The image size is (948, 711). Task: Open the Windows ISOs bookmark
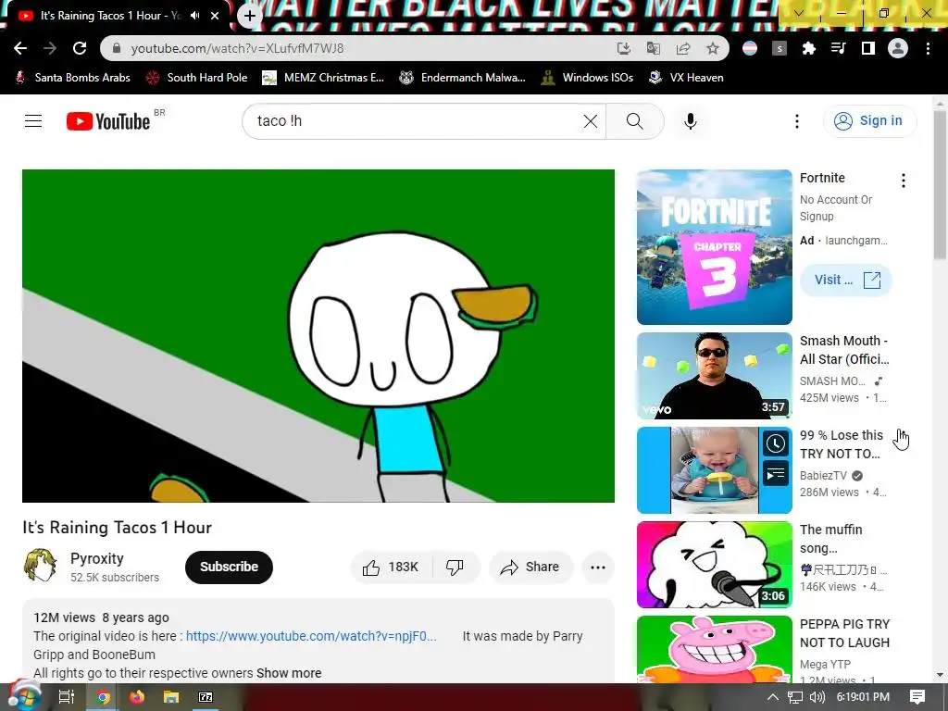[588, 78]
